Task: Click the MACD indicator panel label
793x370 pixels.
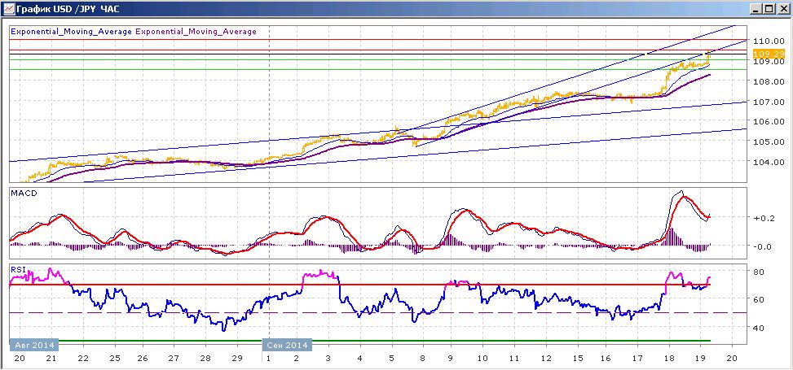Action: 20,194
